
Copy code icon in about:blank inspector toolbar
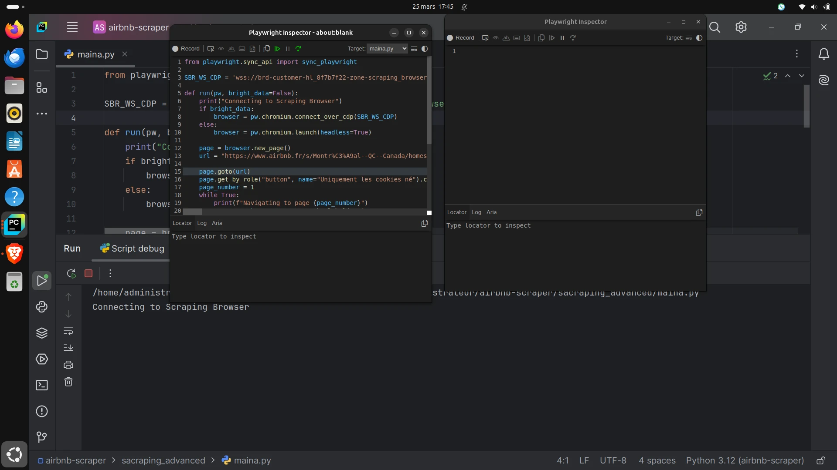point(267,49)
